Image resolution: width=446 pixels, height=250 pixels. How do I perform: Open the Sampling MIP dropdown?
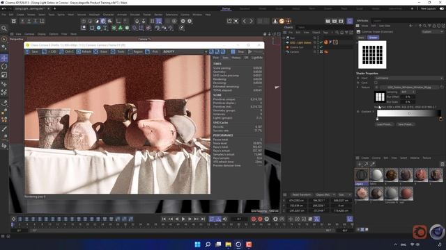tap(408, 92)
